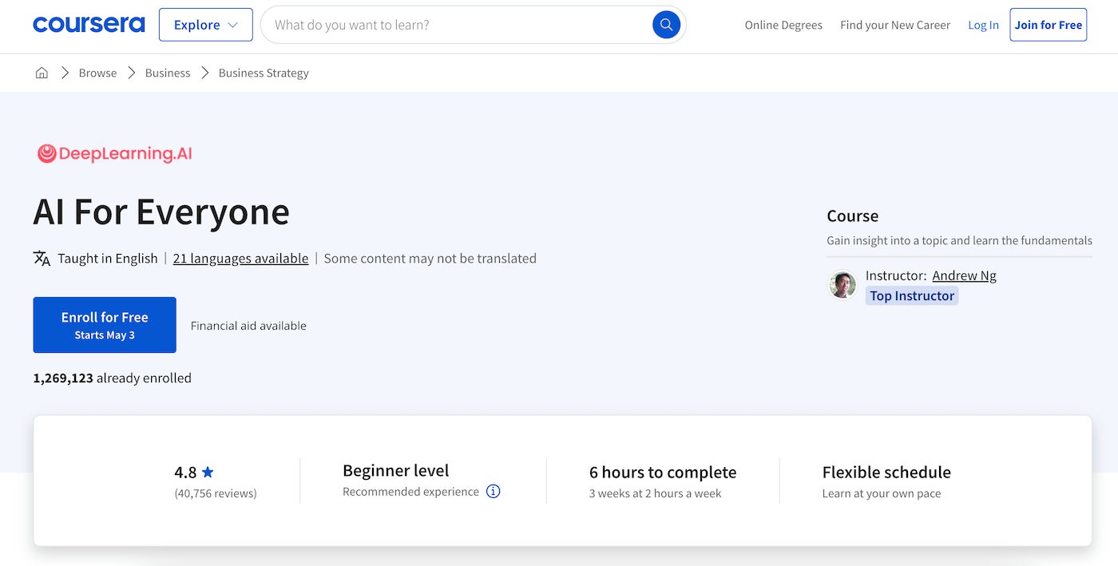Click the Beginner level heading
Viewport: 1118px width, 566px height.
396,470
